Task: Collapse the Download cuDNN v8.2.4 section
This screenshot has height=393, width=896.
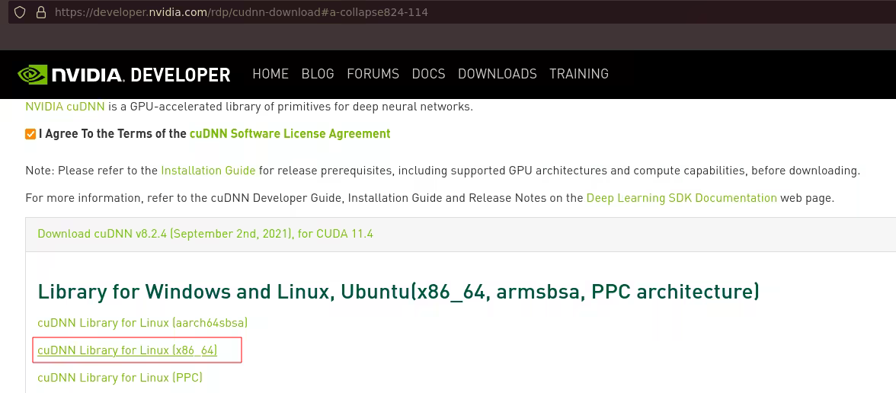Action: [x=205, y=234]
